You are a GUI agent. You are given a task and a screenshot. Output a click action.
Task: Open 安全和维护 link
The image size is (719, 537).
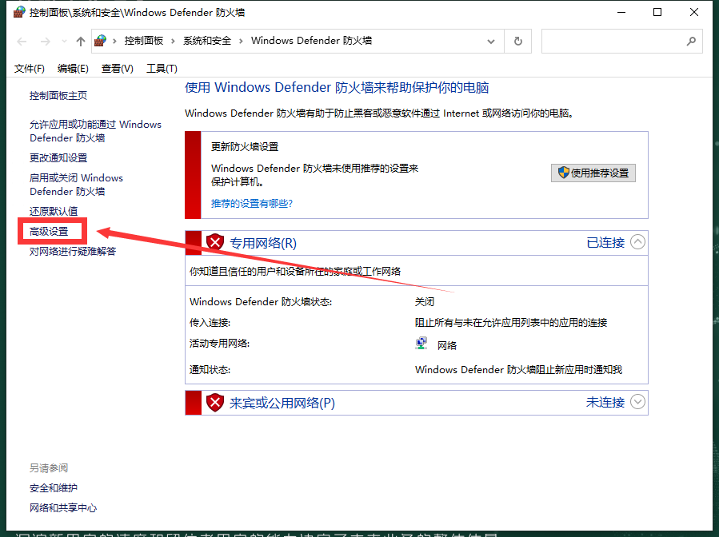pyautogui.click(x=54, y=488)
